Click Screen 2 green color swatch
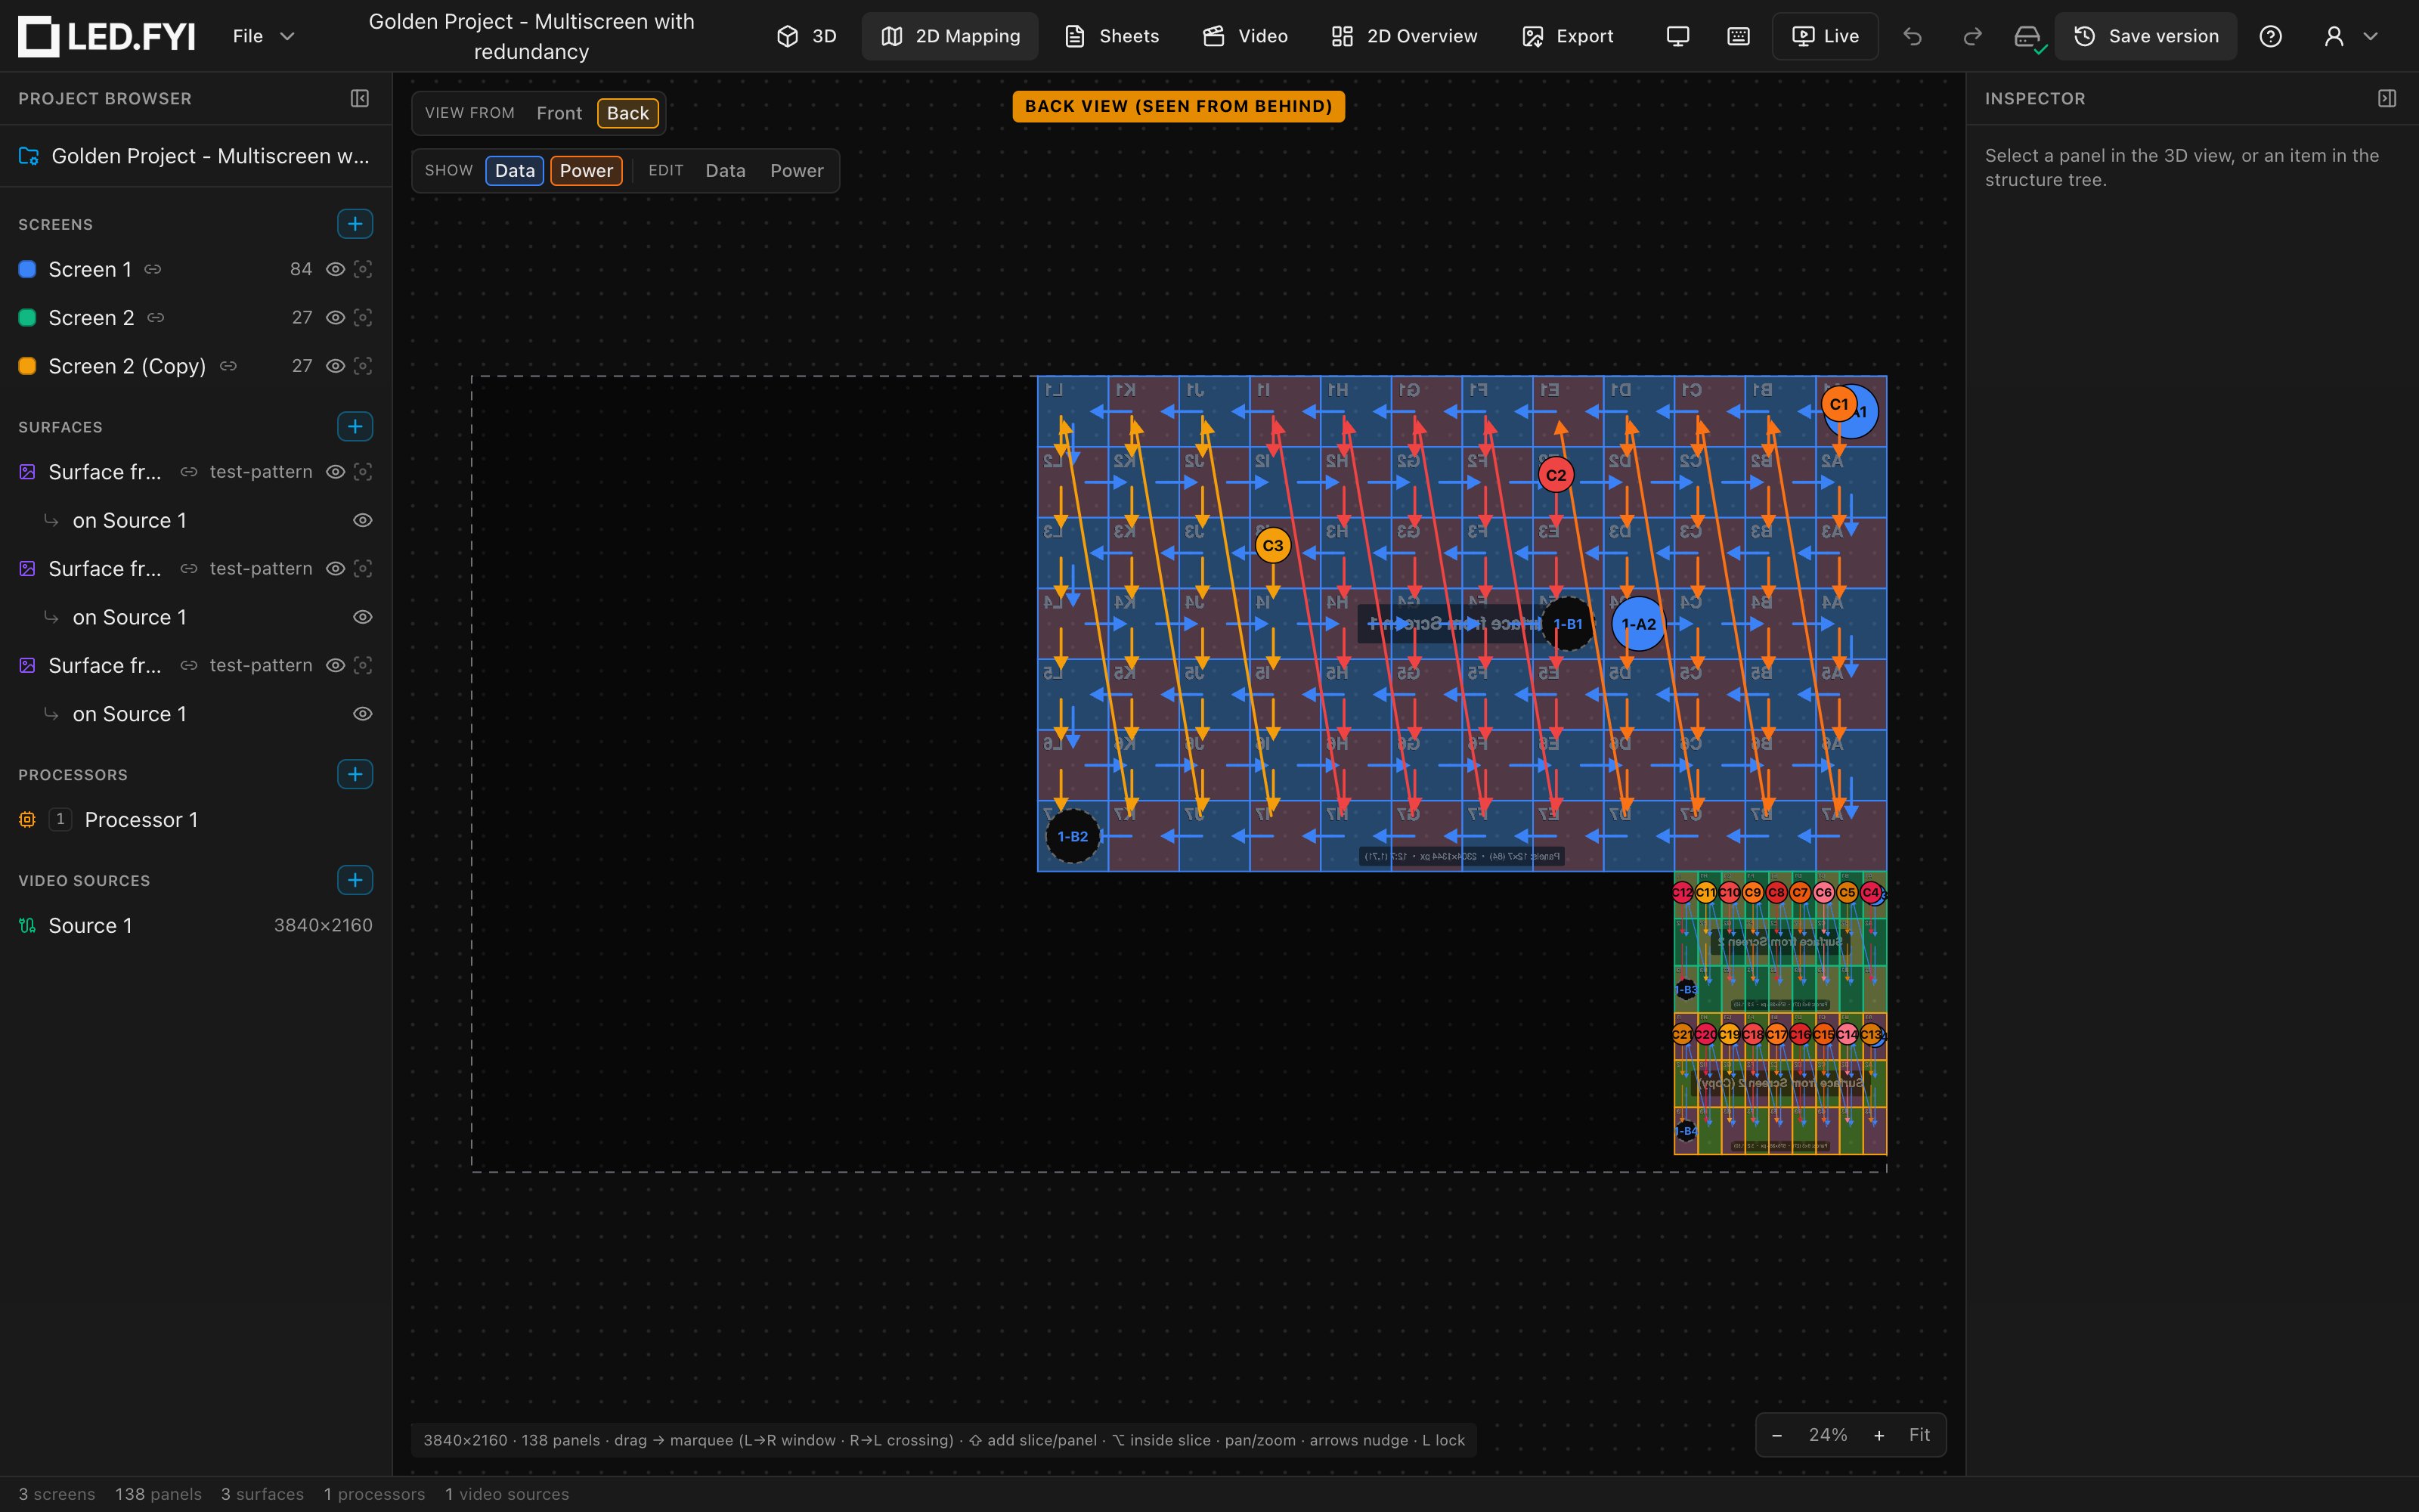Image resolution: width=2419 pixels, height=1512 pixels. pyautogui.click(x=28, y=317)
